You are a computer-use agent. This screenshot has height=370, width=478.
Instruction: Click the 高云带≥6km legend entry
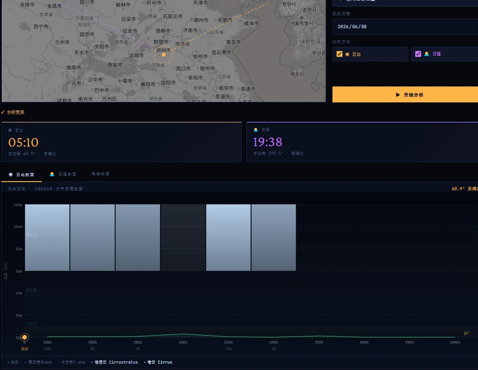38,362
